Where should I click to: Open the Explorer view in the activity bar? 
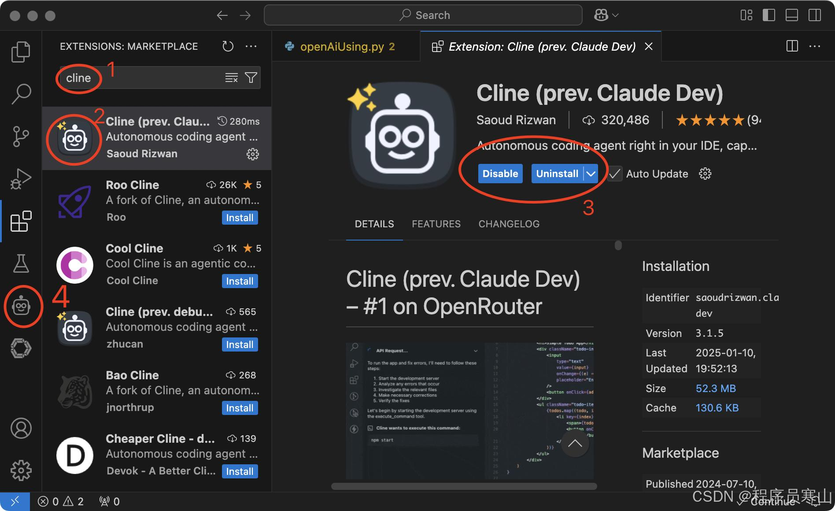click(21, 52)
